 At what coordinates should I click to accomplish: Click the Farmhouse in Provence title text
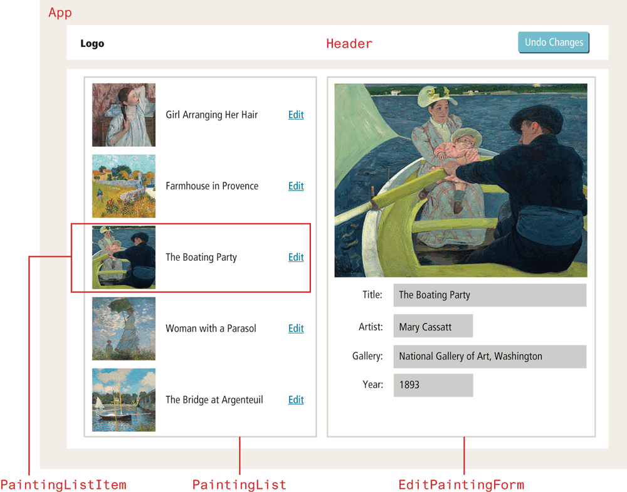pyautogui.click(x=212, y=186)
